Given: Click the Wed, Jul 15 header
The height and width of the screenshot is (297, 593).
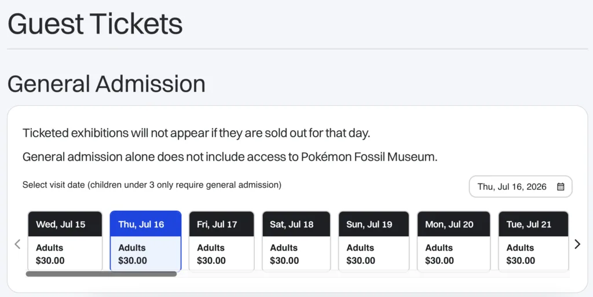Looking at the screenshot, I should tap(65, 224).
